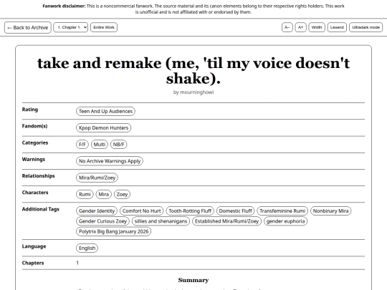Open the Tooth-Rotting Fluff tag
This screenshot has width=387, height=290.
coord(190,211)
